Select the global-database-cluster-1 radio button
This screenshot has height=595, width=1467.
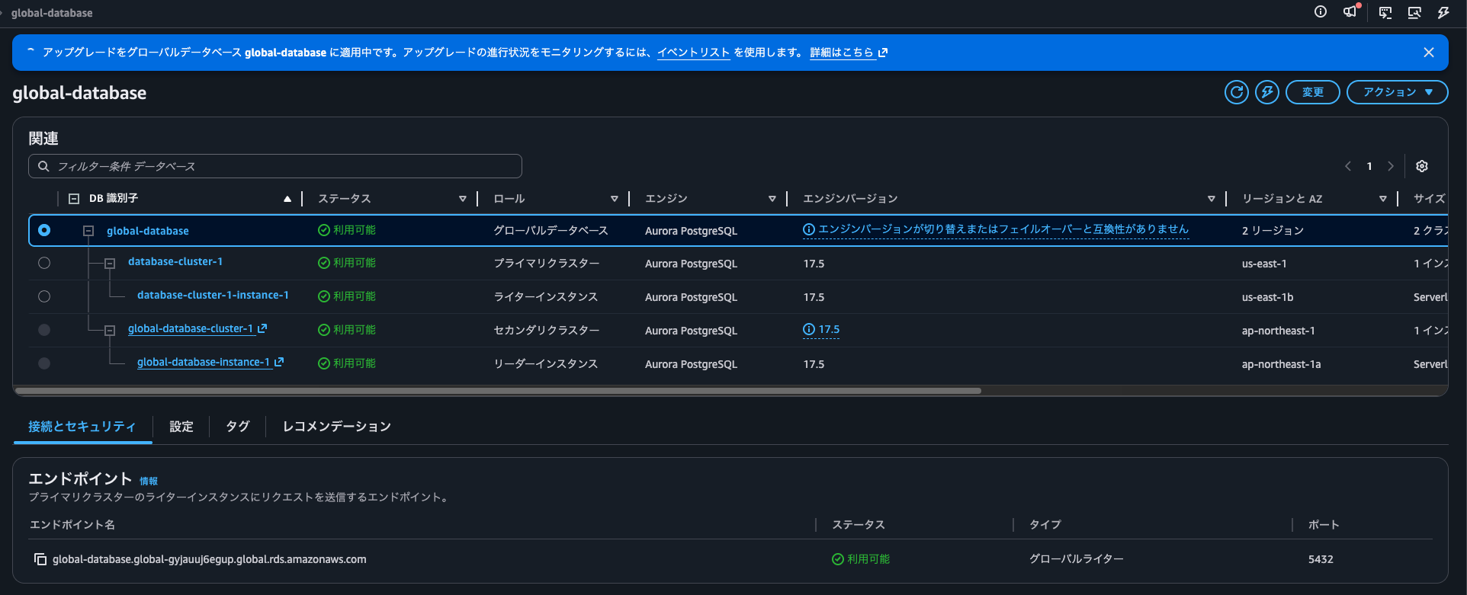44,330
